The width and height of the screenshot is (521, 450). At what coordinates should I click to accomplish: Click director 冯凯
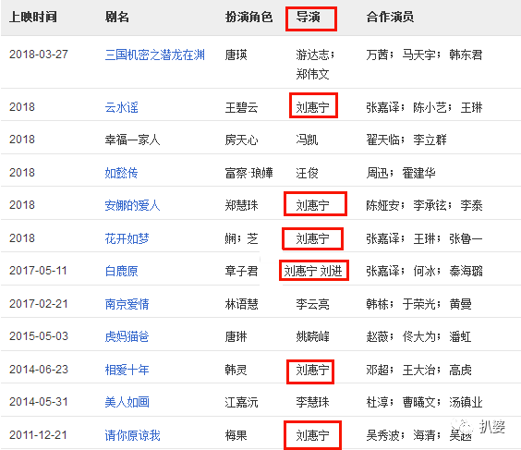[307, 140]
